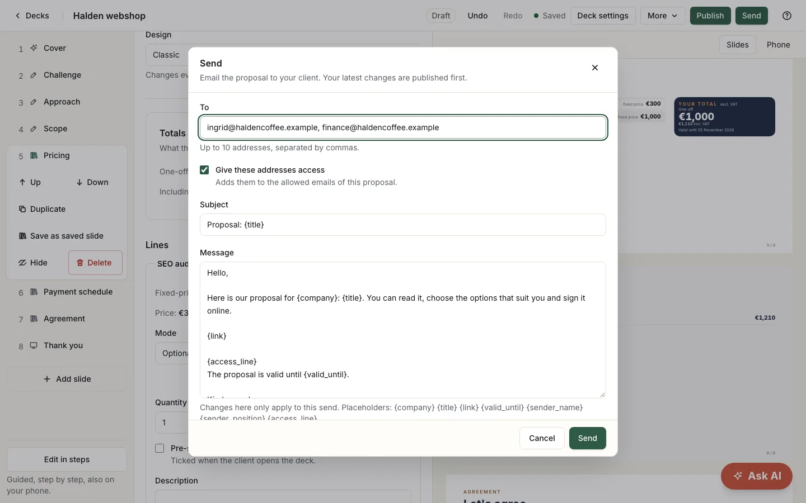Hide the Pricing slide
806x503 pixels.
33,263
